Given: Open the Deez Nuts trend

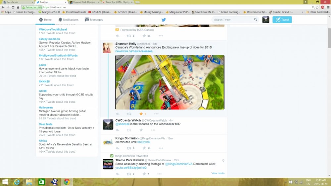Looking at the screenshot, I should pos(46,124).
